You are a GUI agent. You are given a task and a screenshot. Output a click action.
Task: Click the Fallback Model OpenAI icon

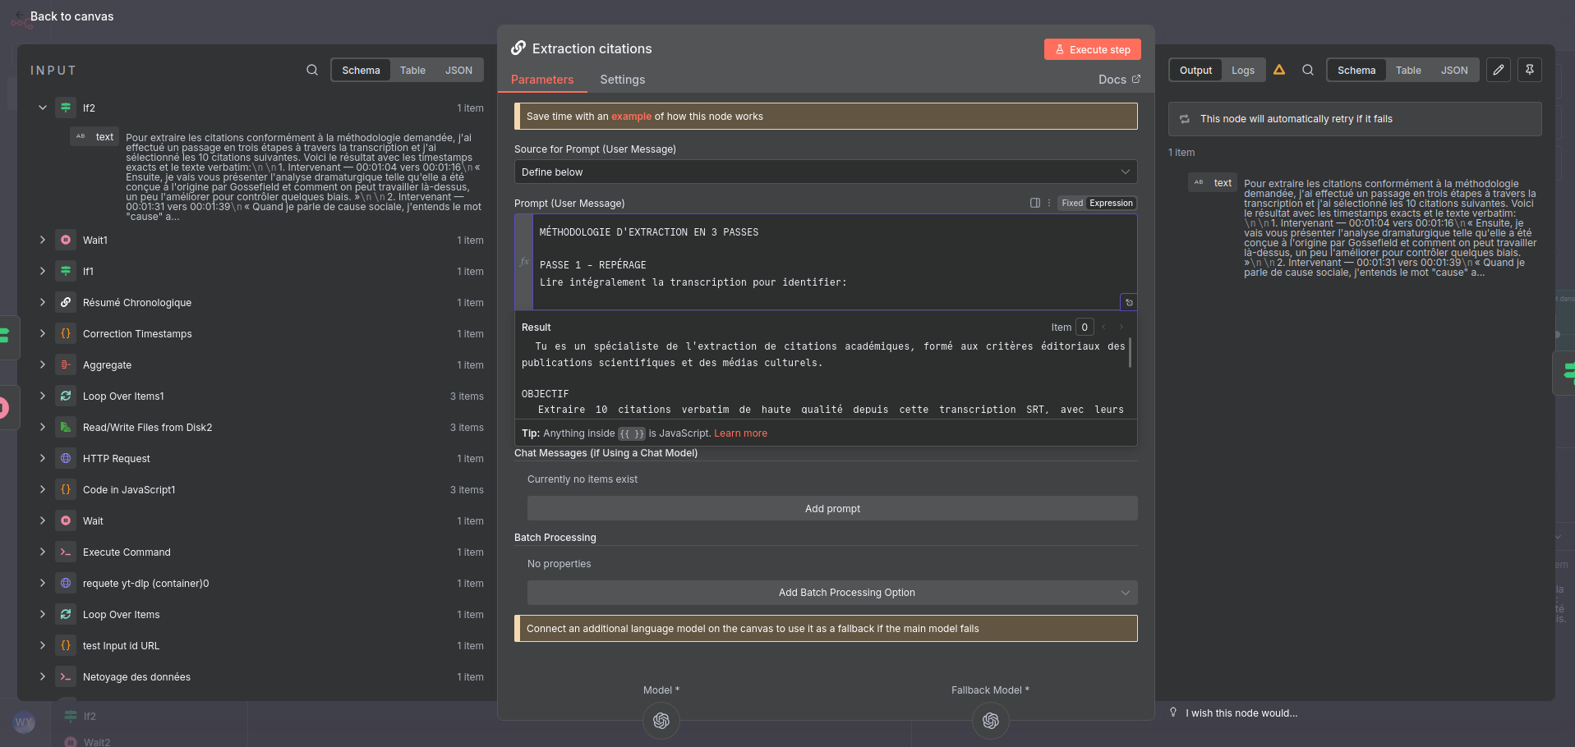[x=990, y=721]
